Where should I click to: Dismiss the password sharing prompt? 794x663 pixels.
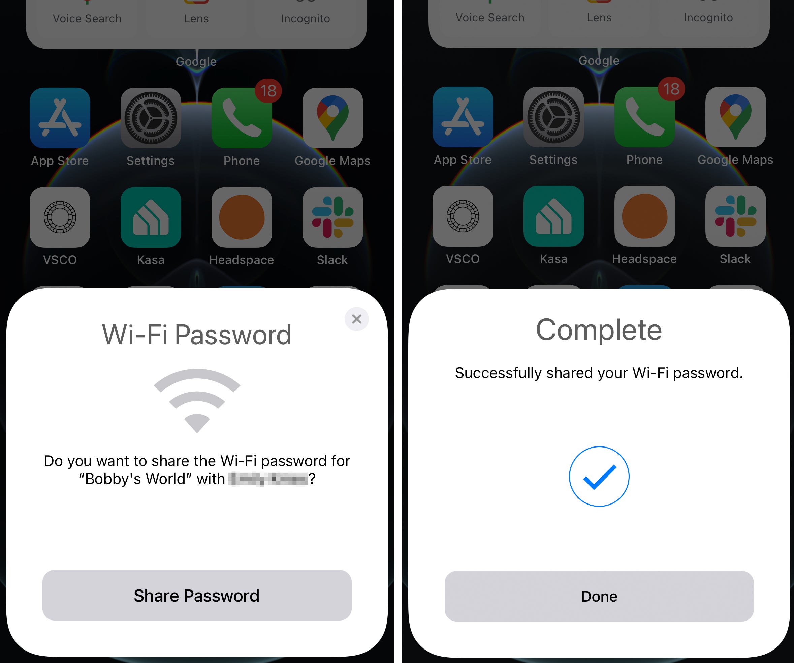click(356, 319)
